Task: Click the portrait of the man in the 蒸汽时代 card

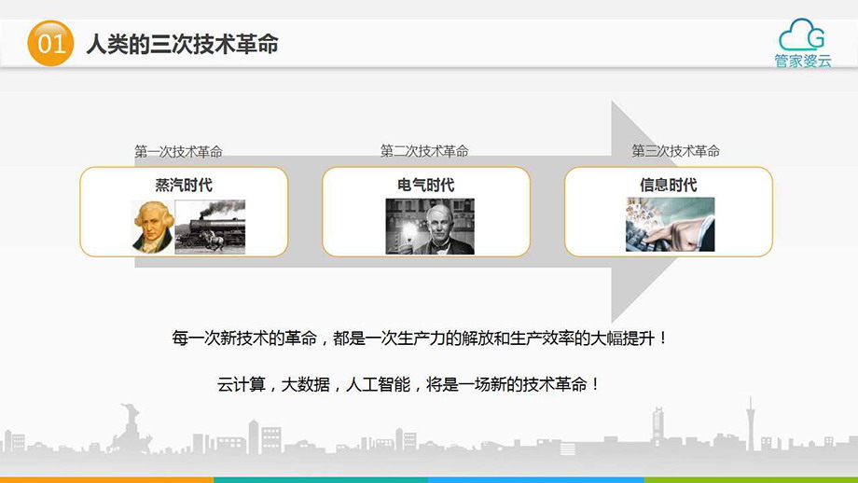Action: (153, 227)
